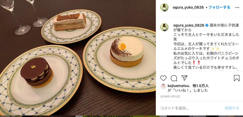Save post with bookmark icon
The height and width of the screenshot is (117, 243).
[236, 78]
